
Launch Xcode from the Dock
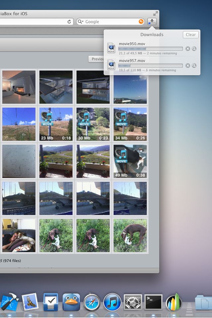point(9,302)
